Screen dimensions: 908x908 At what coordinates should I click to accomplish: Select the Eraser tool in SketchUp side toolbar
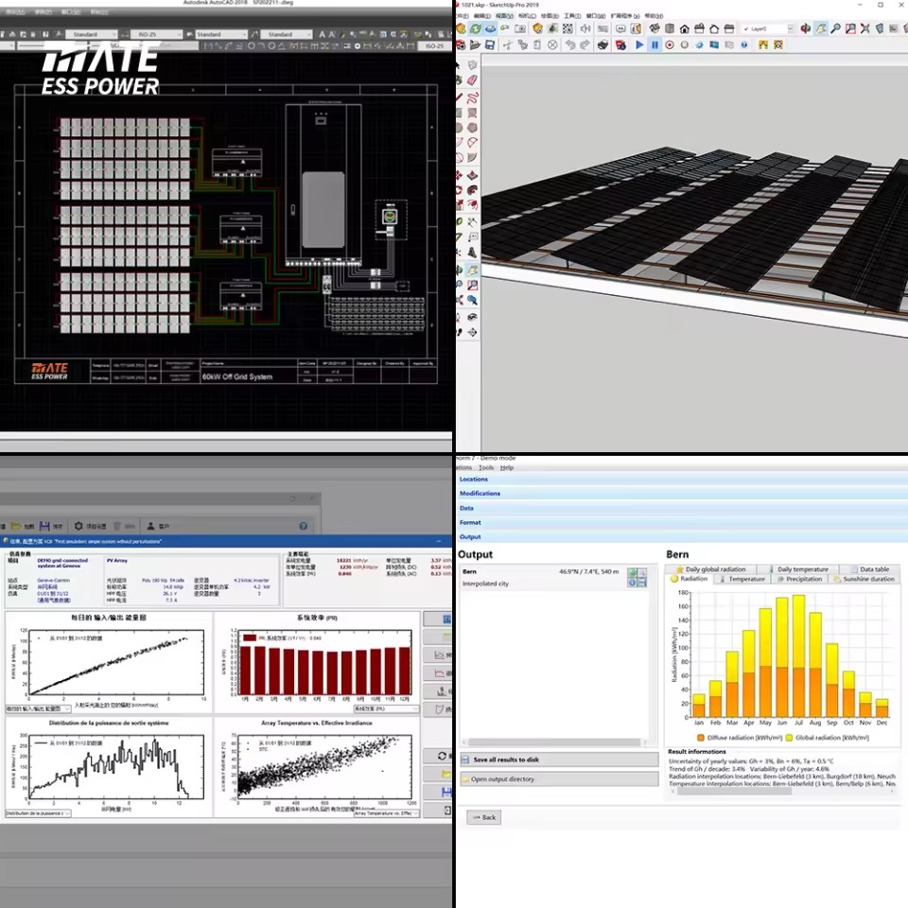tap(473, 79)
